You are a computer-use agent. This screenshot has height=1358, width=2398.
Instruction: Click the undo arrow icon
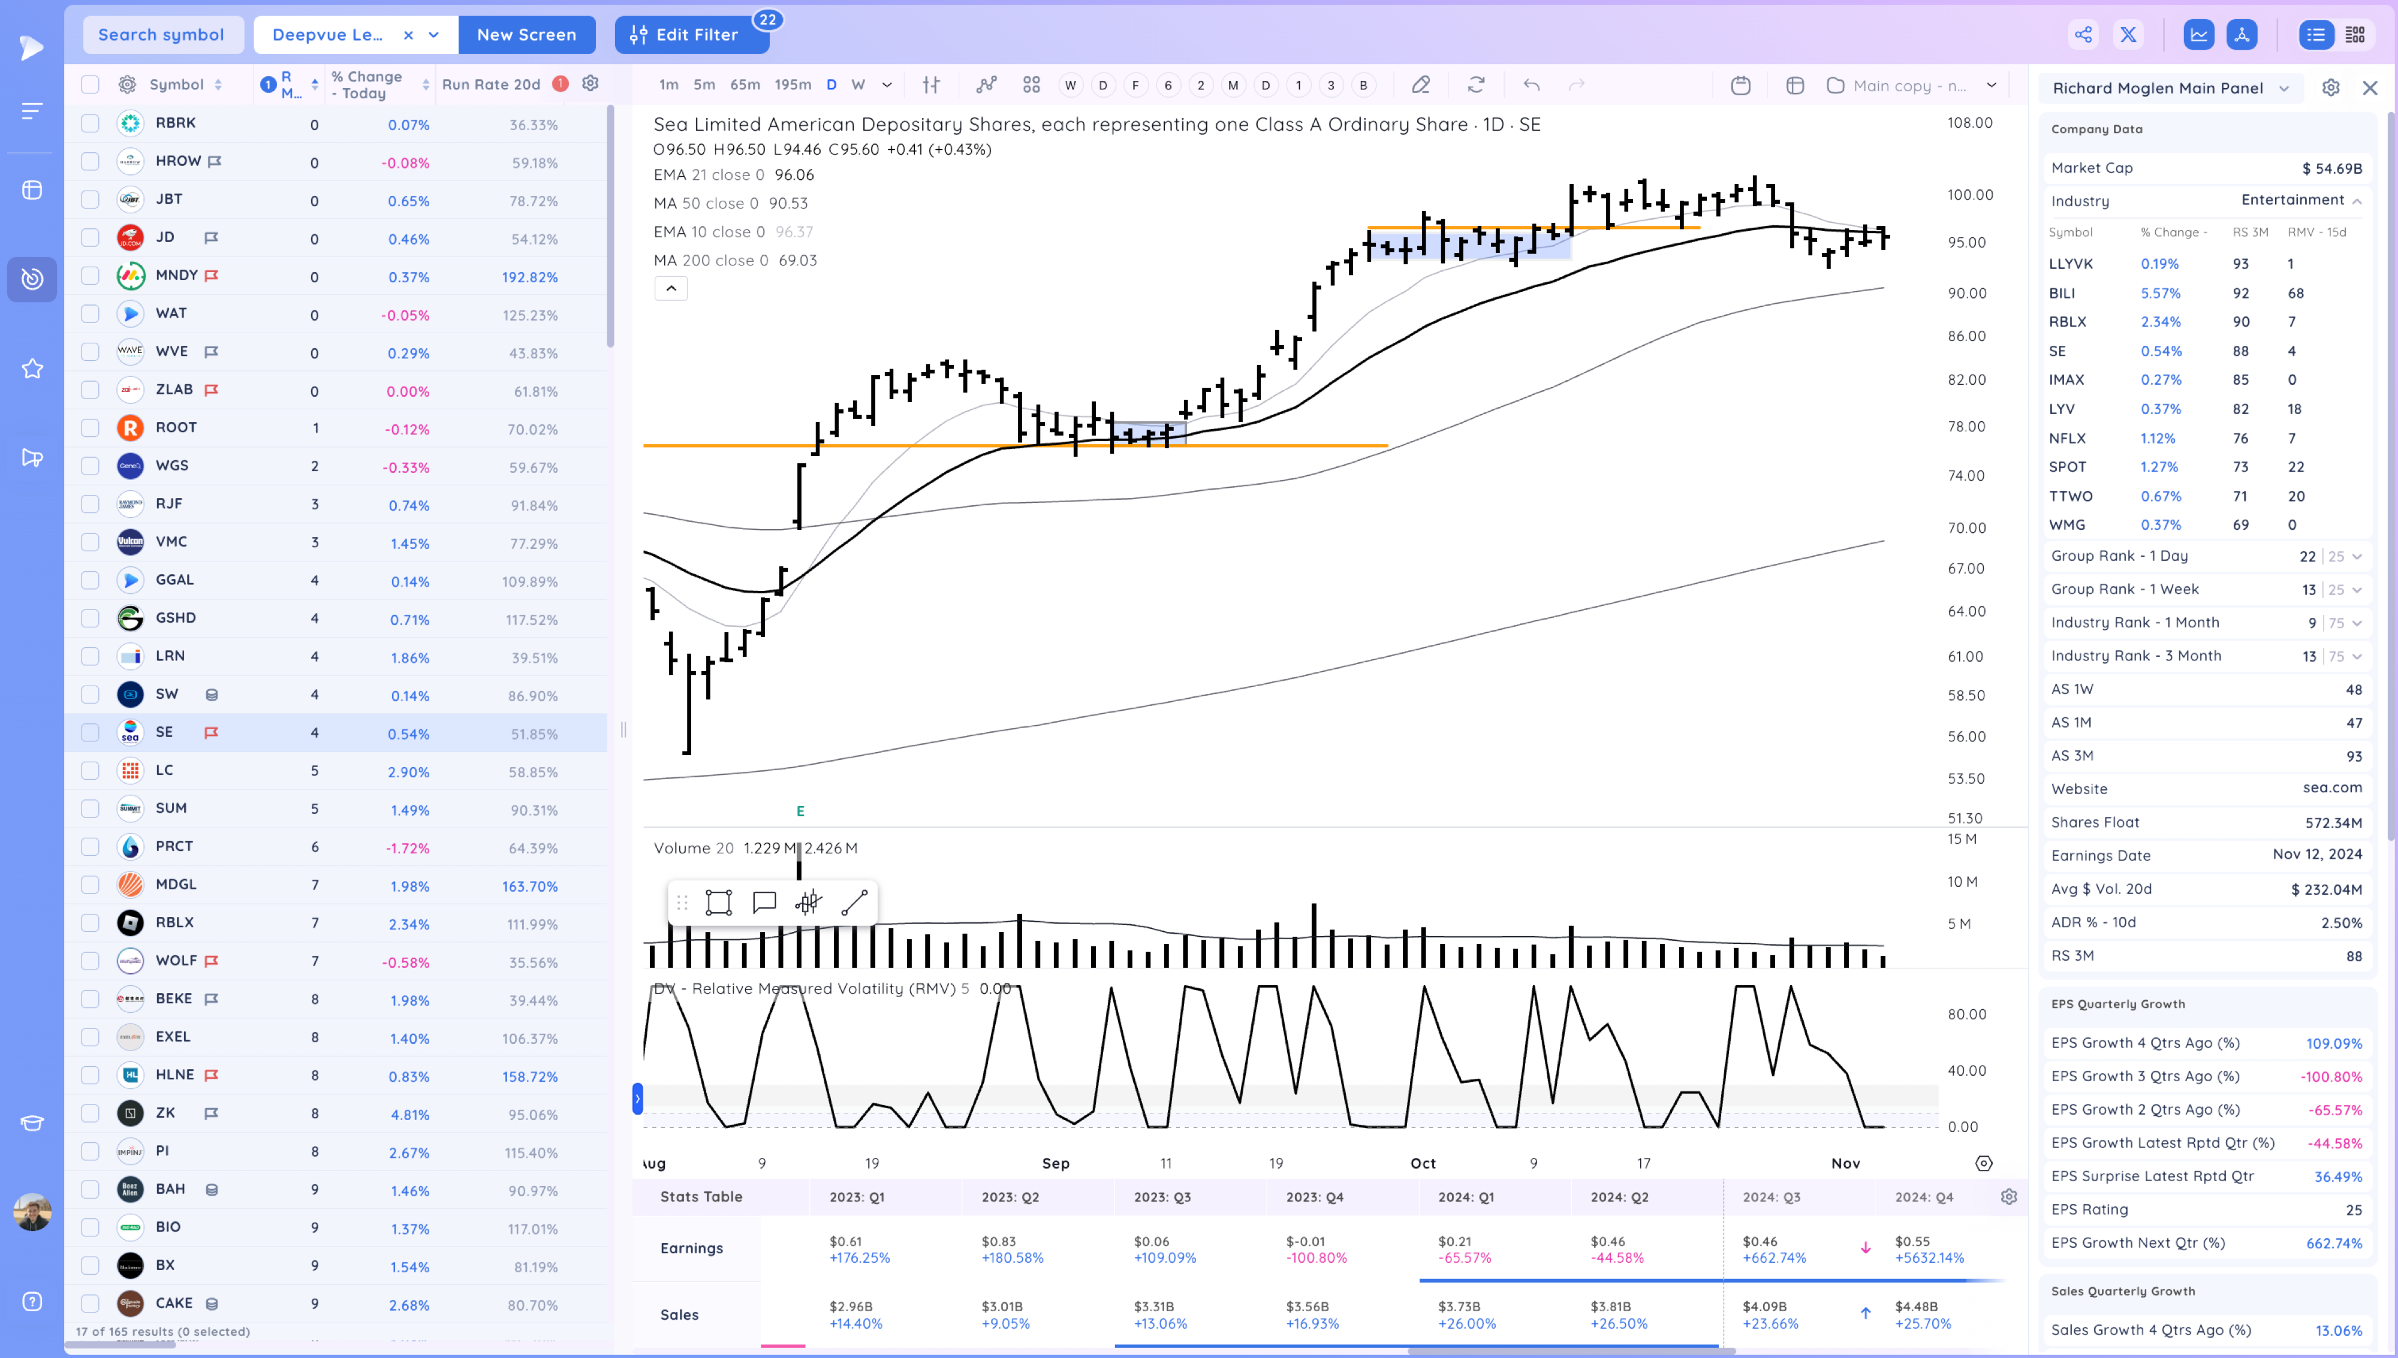coord(1532,85)
